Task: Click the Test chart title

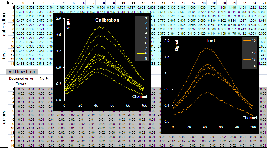Action: (210, 41)
